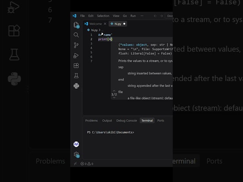This screenshot has width=243, height=182.
Task: Click line number 5 in the gutter
Action: click(x=91, y=52)
